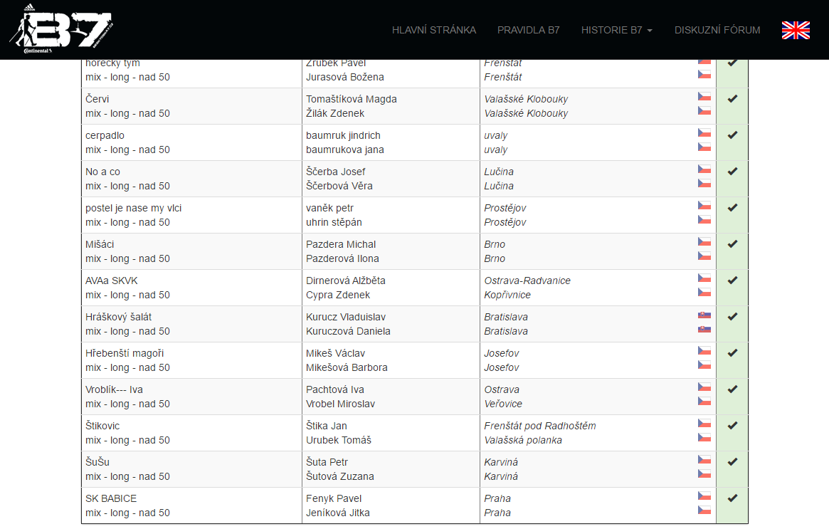Click Czech flag beside baumruk jindrich's uvaly
The width and height of the screenshot is (829, 529).
tap(704, 132)
